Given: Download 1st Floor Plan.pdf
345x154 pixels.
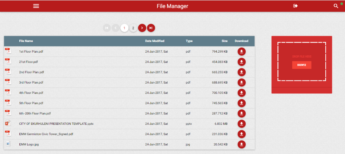Looking at the screenshot, I should (241, 52).
